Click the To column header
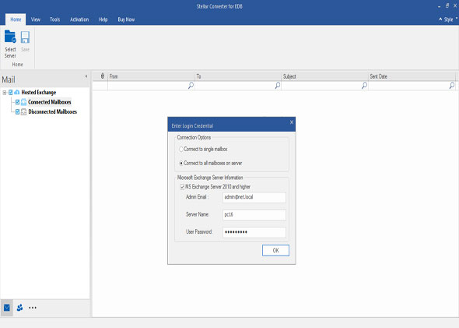Screen dimensions: 459x328 pos(238,76)
